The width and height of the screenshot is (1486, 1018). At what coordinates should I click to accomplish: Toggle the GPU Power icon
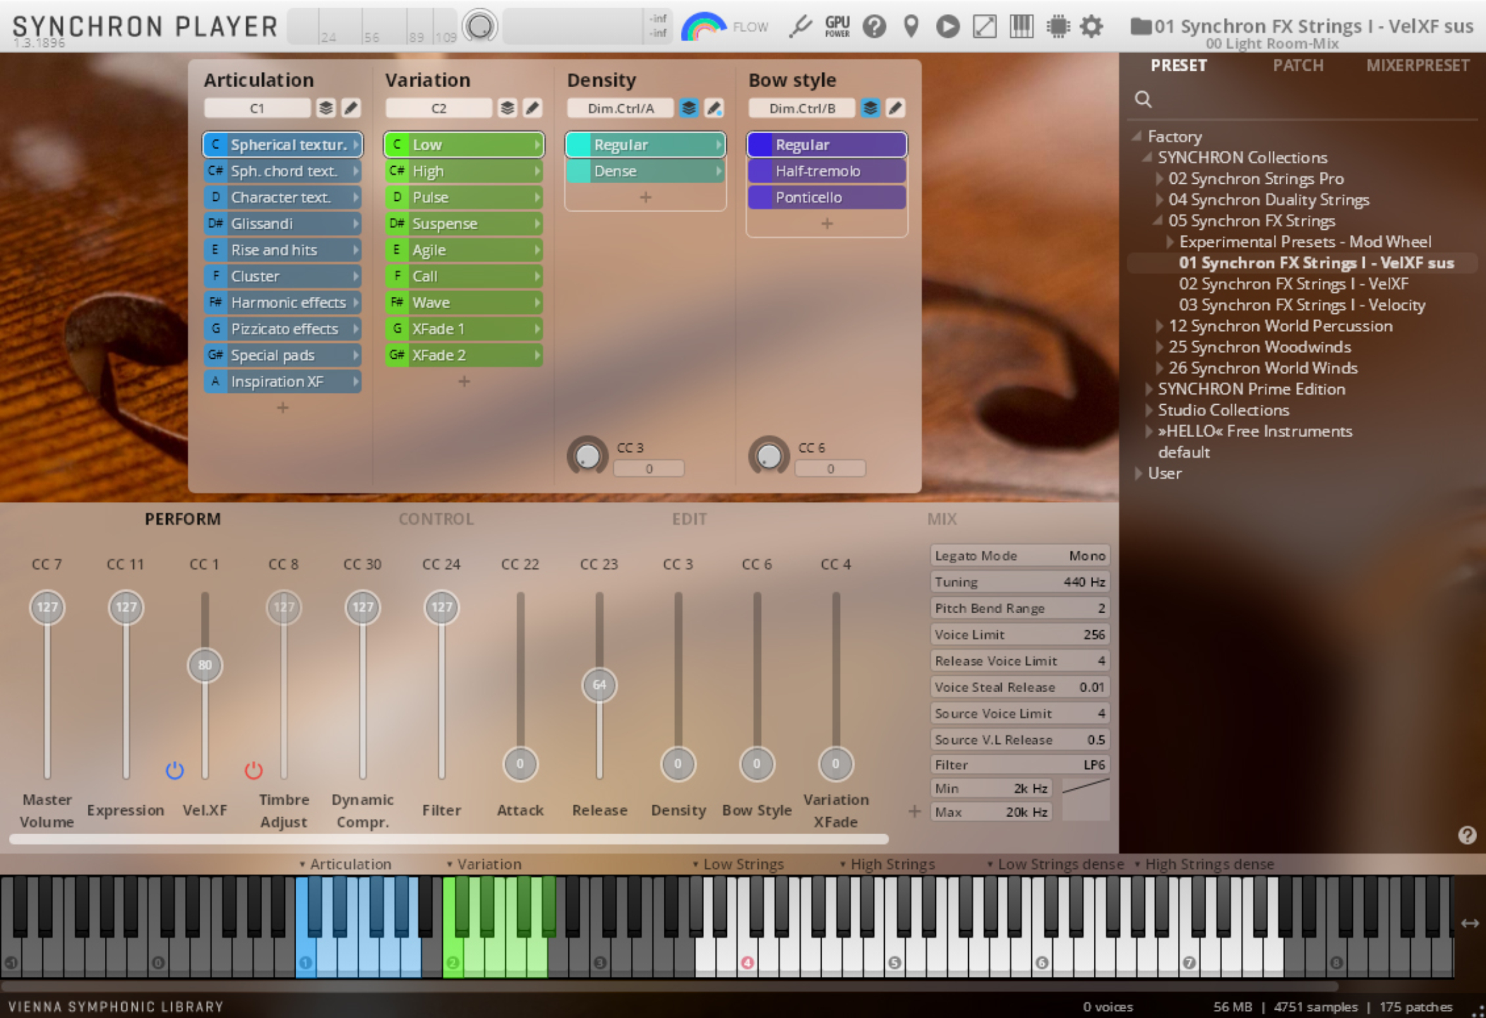click(x=837, y=27)
